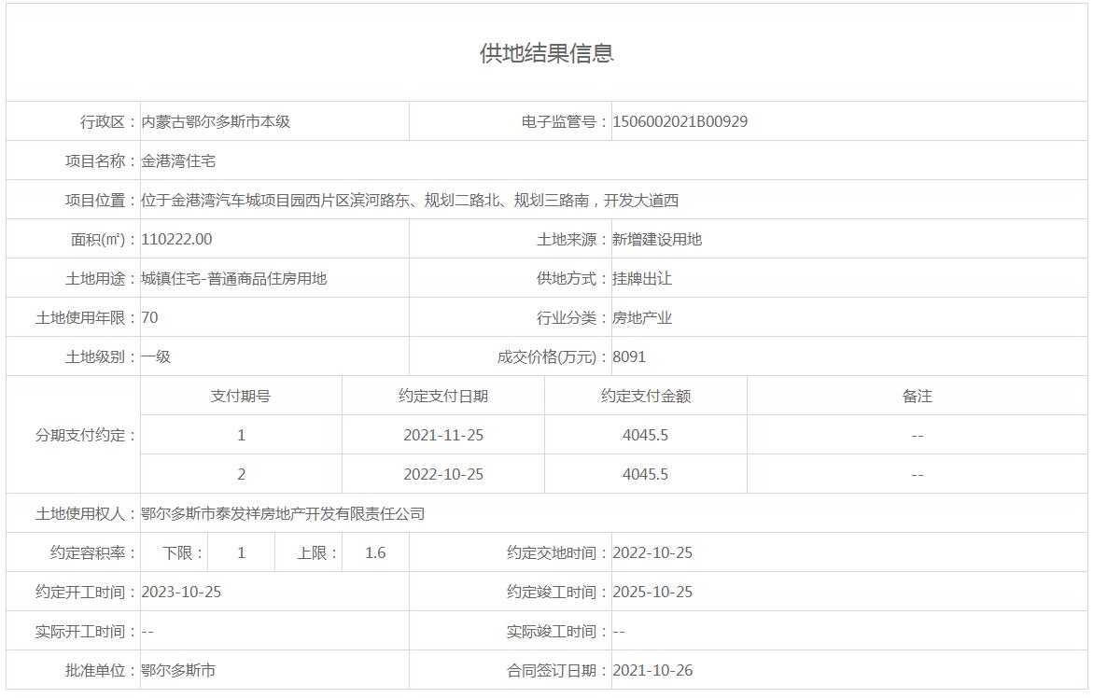Select the heading 供地结果信息
Viewport: 1093px width, 698px height.
point(547,53)
